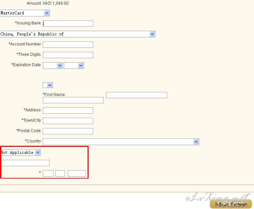Open the Country dropdown list

(x=121, y=142)
